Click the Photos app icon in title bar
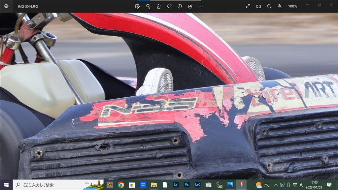338x190 pixels. tap(6, 6)
